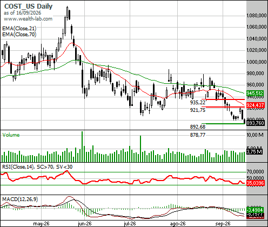Click the green 945,512 EMA value tag
Viewport: 268px width, 227px height.
point(255,94)
